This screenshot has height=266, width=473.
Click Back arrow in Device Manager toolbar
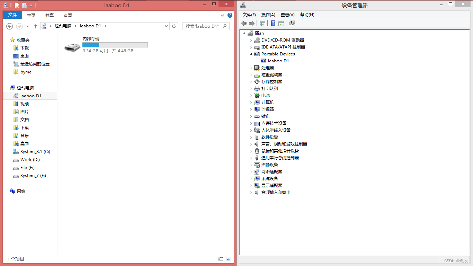244,23
